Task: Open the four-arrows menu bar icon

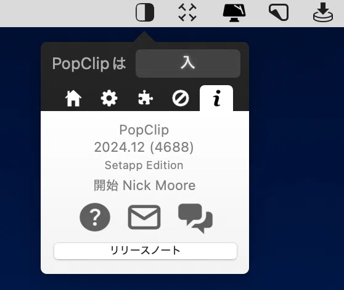Action: click(187, 12)
